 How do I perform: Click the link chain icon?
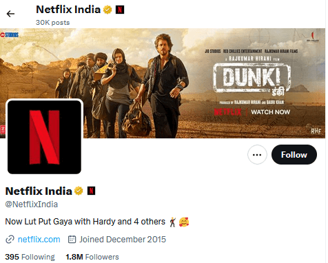[10, 240]
